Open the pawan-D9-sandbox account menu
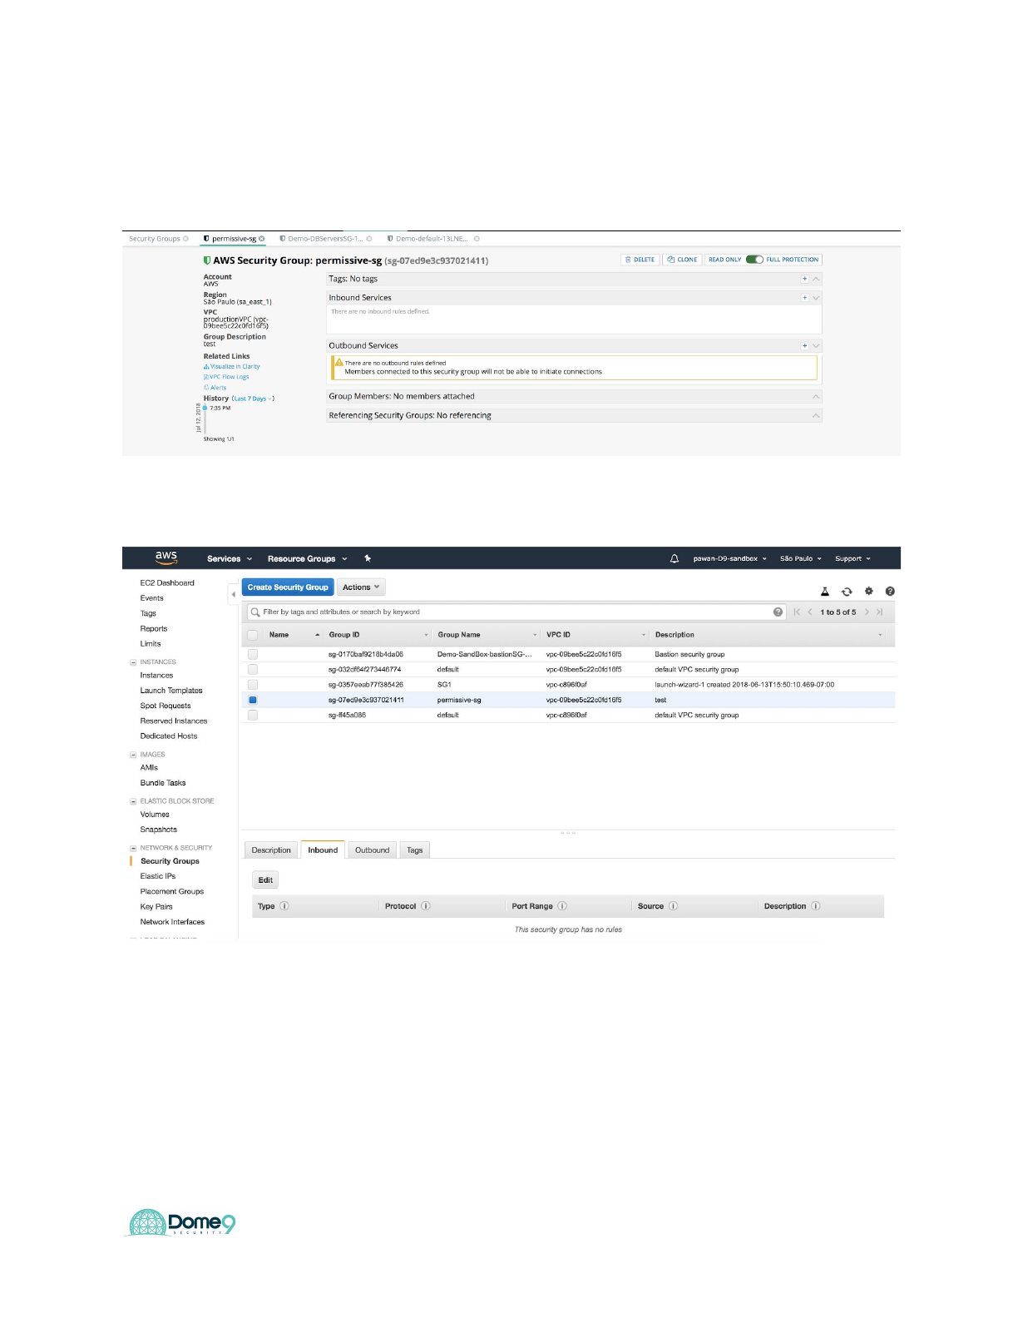This screenshot has height=1318, width=1018. (x=730, y=559)
